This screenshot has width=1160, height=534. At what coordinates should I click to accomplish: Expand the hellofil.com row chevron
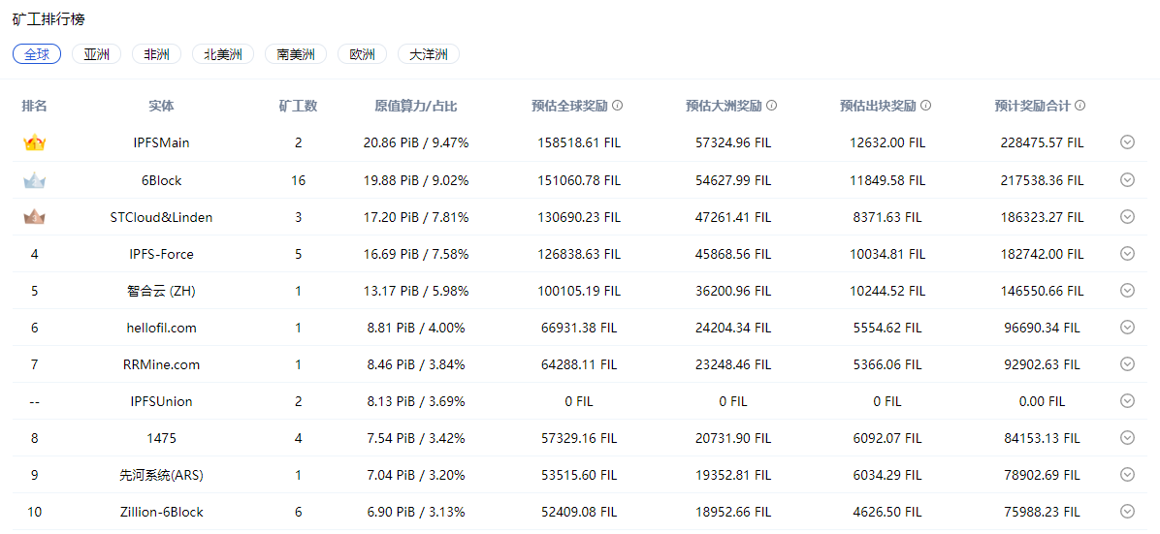pos(1127,327)
